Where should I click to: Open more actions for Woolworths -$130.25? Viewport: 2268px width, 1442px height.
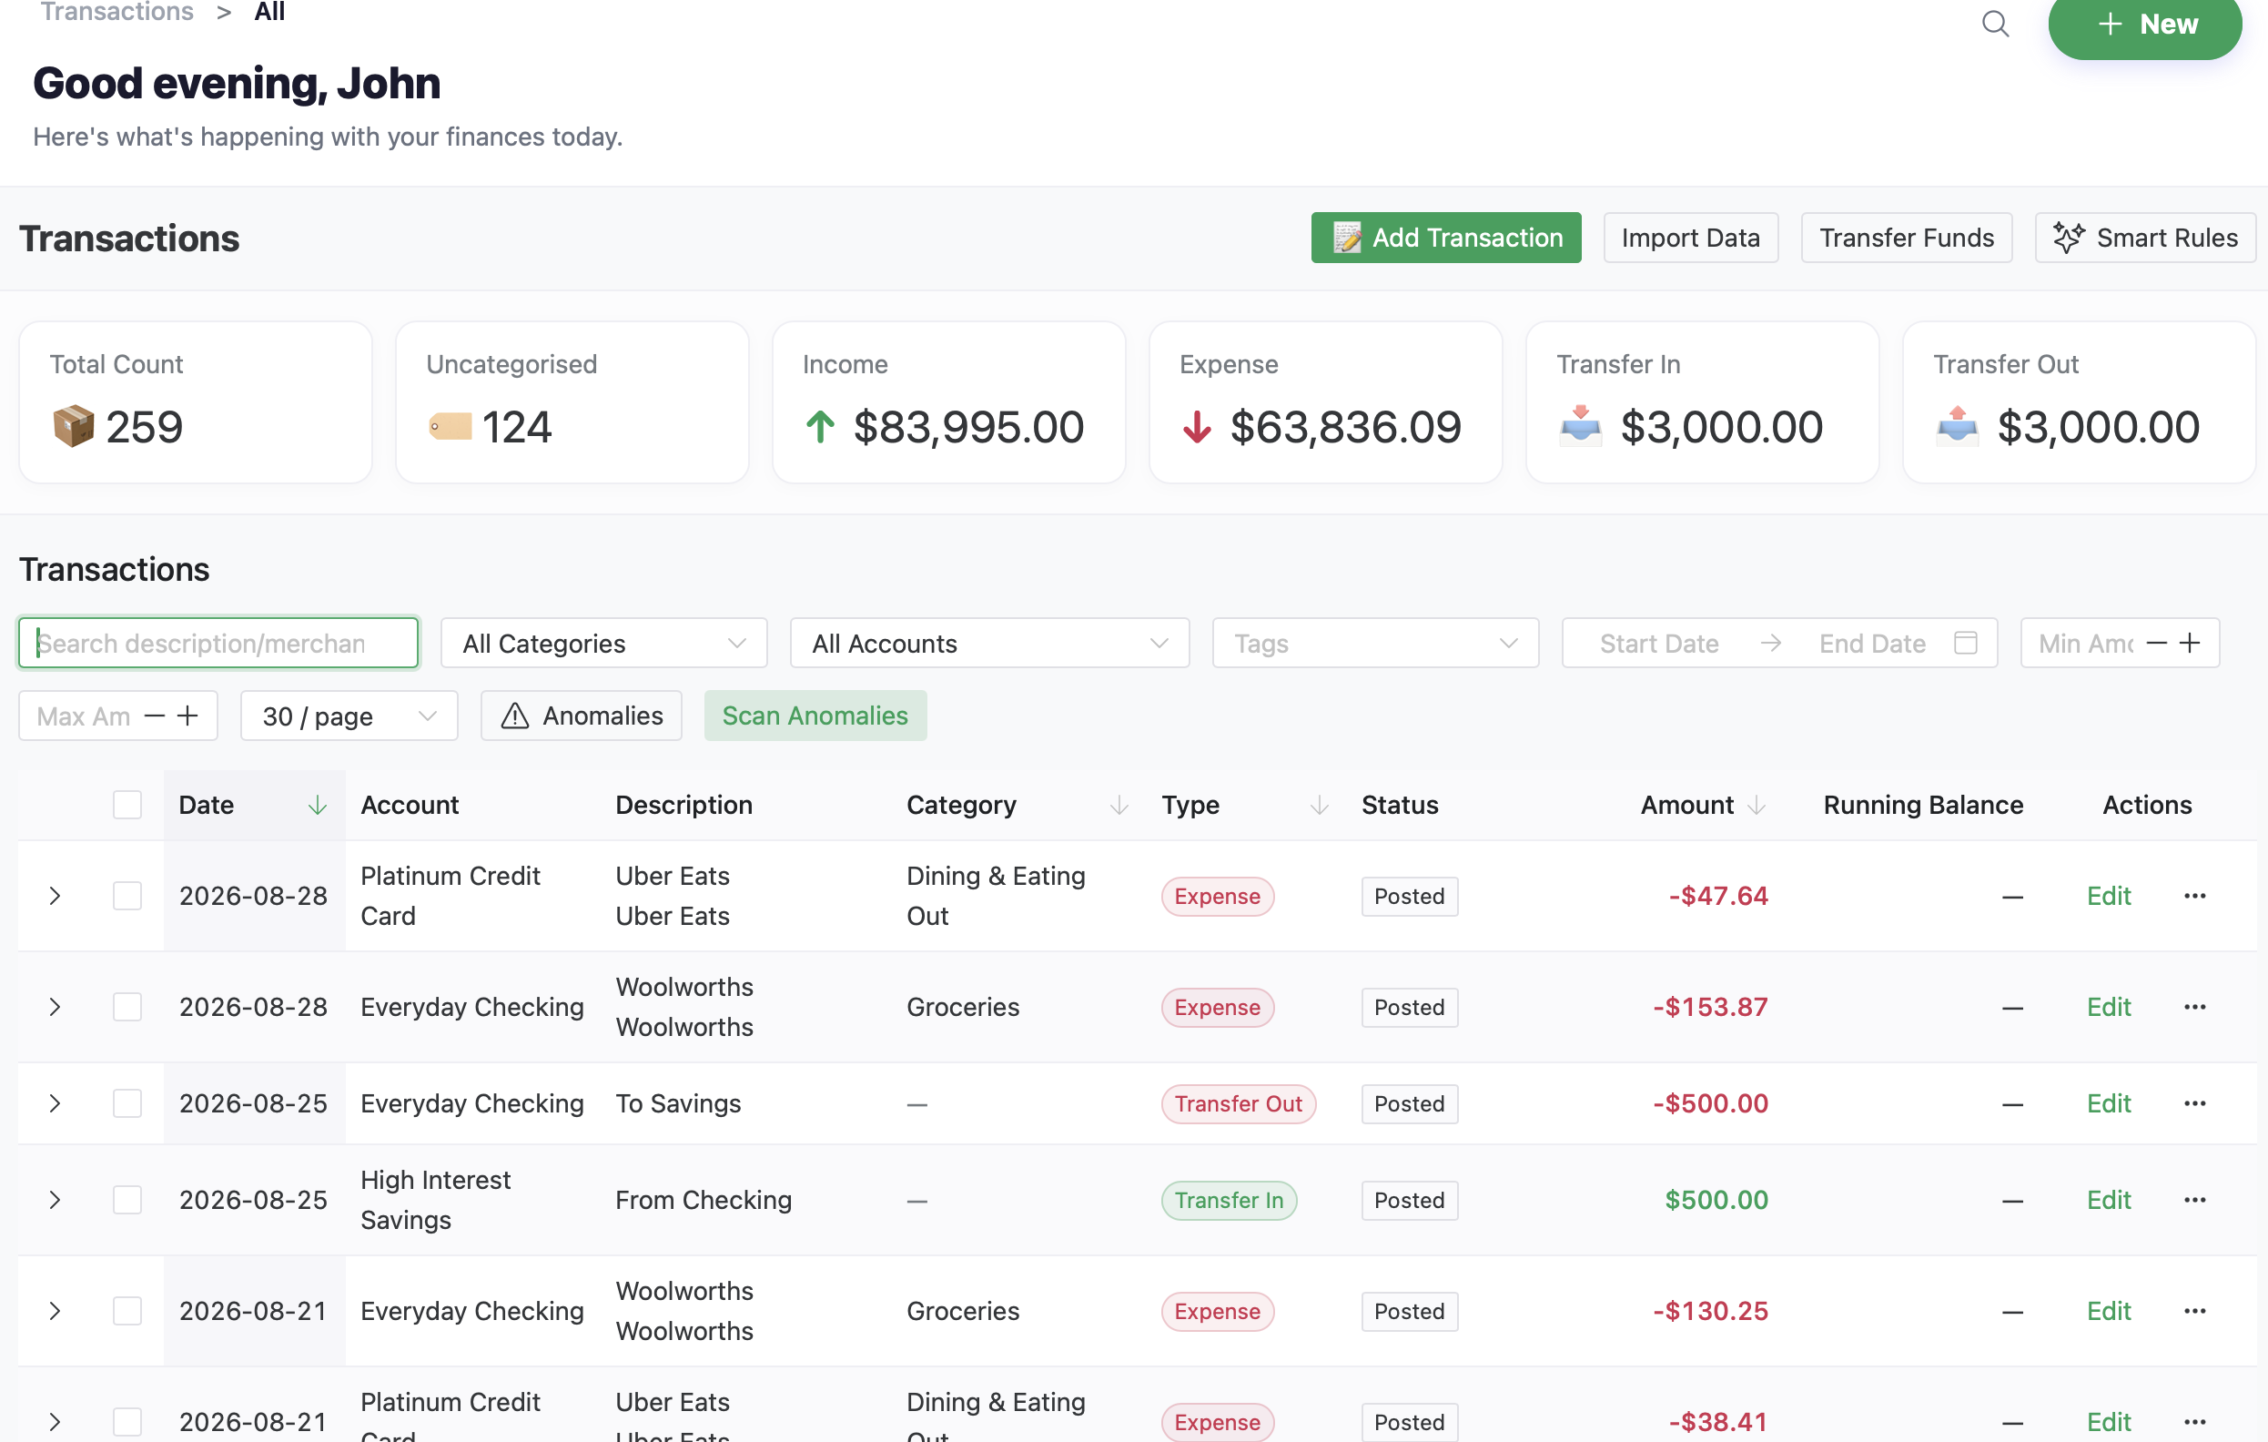pyautogui.click(x=2194, y=1311)
